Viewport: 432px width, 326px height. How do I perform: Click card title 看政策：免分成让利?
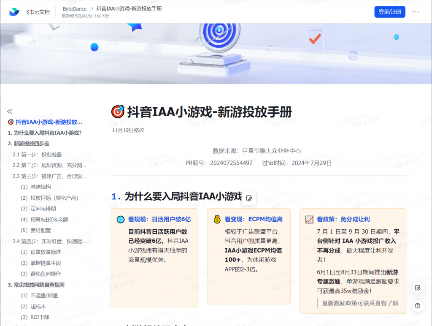coord(343,220)
